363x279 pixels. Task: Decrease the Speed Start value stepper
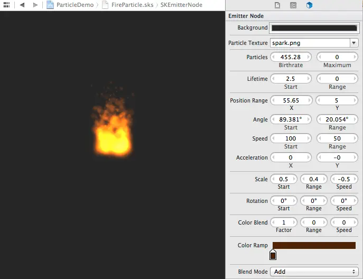(x=274, y=138)
